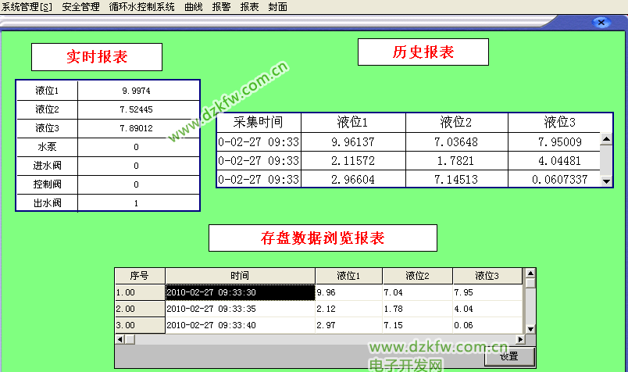Go to 封面 from menu bar

pos(277,7)
